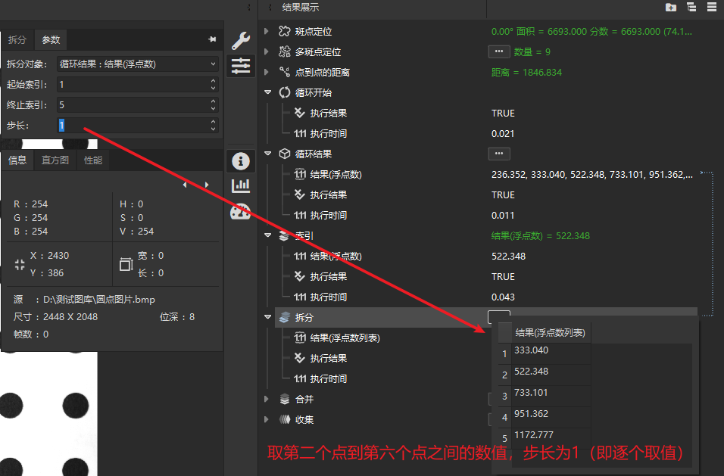Expand the 斑点定位 tree node
Image resolution: width=724 pixels, height=476 pixels.
267,31
